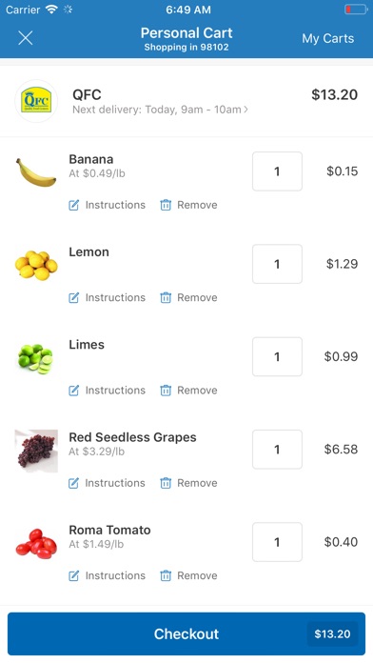
Task: Tap the edit pencil icon for Banana
Action: tap(73, 205)
